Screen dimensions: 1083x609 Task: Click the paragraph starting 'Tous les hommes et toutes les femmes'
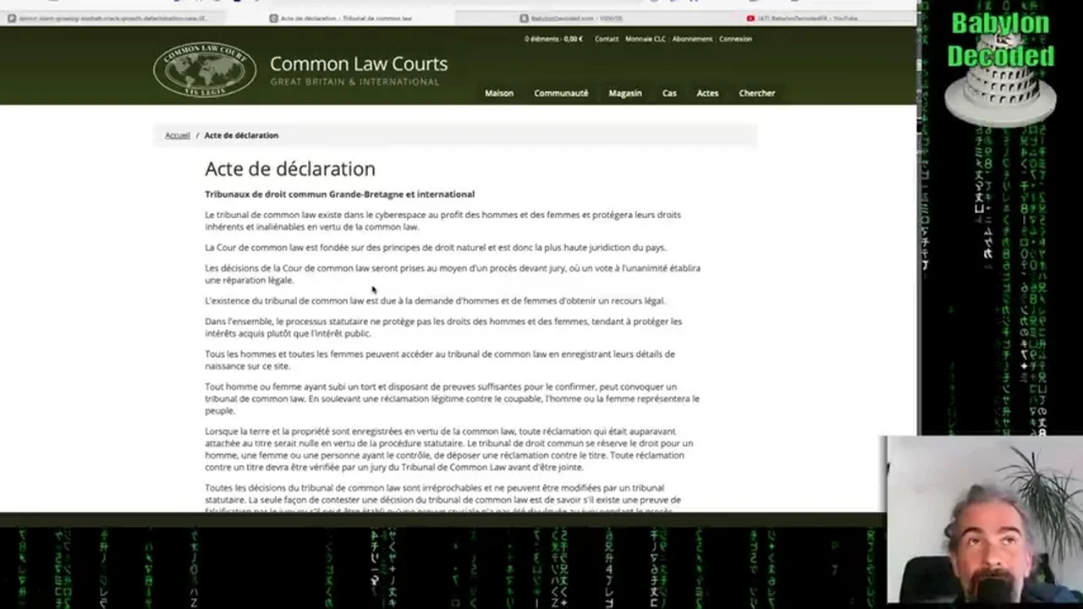(x=440, y=360)
